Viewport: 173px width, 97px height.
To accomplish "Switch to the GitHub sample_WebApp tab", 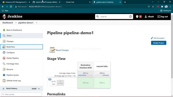I will [x=46, y=2].
